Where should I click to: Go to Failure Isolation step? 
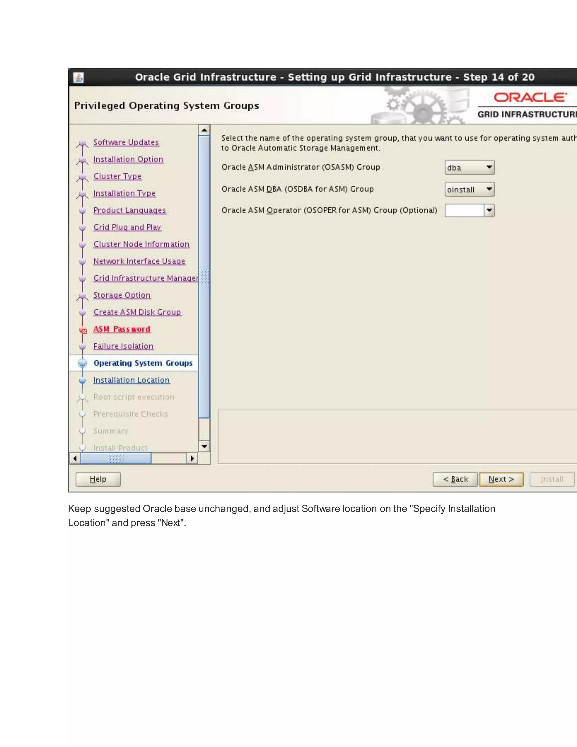coord(123,346)
